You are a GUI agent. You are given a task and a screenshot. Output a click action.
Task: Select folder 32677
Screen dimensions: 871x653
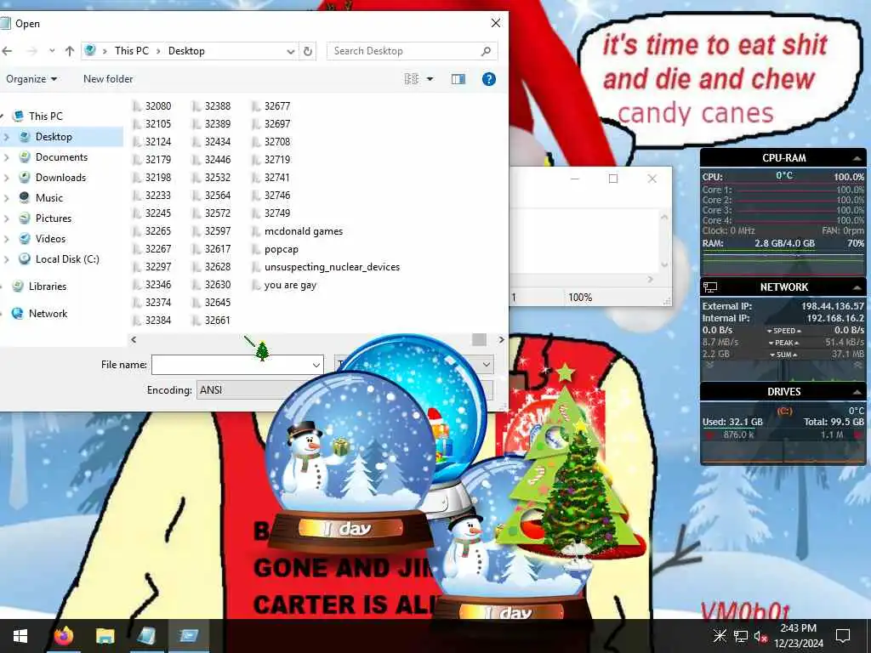pos(271,106)
